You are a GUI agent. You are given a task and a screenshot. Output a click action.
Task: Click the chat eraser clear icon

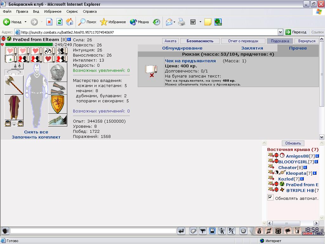point(193,231)
